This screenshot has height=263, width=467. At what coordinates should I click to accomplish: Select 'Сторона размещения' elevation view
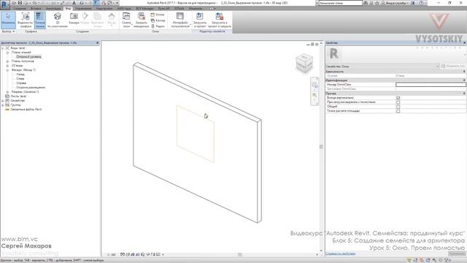31,88
